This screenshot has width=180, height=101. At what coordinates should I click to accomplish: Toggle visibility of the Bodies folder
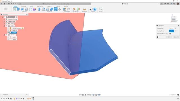[x=6, y=26]
